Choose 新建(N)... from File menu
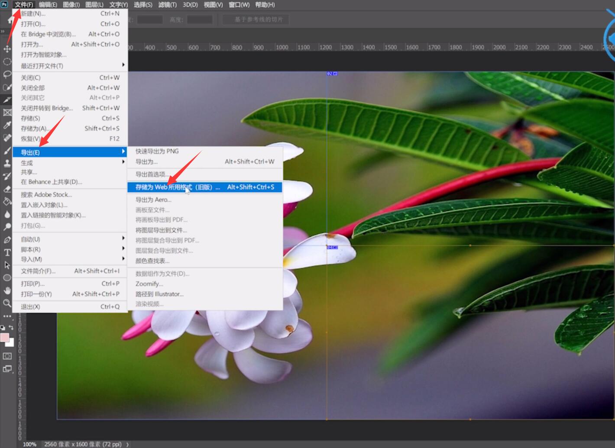This screenshot has width=615, height=448. coord(70,13)
